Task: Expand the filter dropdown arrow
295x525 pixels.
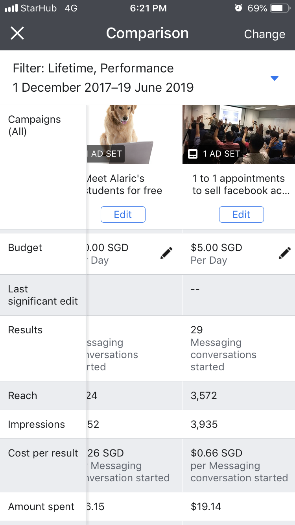Action: coord(275,78)
